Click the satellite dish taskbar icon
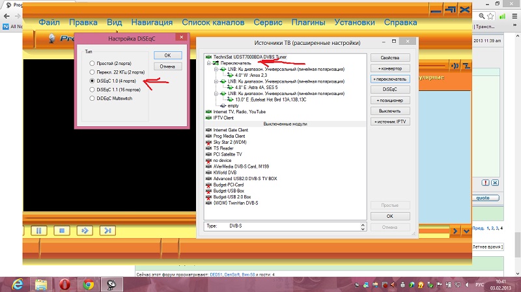Screen dimensions: 521x292 pyautogui.click(x=112, y=283)
